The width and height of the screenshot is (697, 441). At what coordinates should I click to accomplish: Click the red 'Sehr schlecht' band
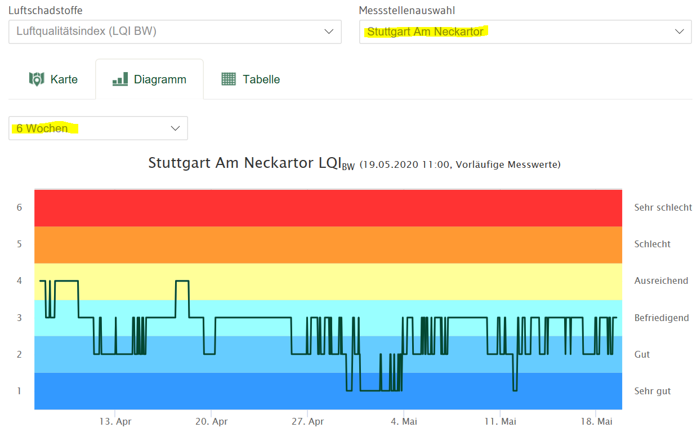point(328,208)
